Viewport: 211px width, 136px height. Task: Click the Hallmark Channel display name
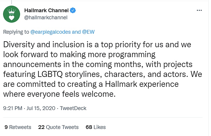(x=47, y=10)
